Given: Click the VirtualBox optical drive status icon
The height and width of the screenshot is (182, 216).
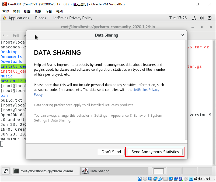Looking at the screenshot, I should 145,179.
